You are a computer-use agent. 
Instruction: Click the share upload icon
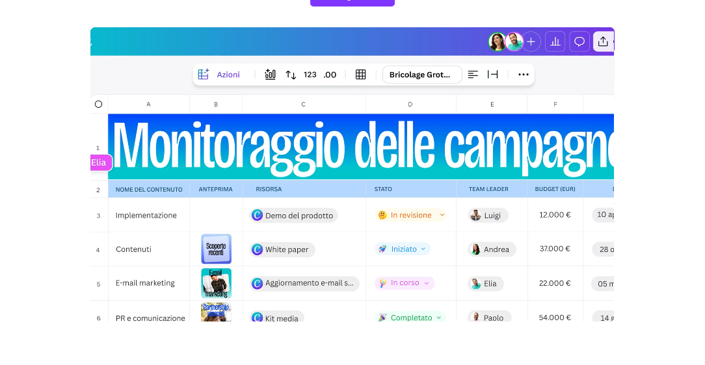pyautogui.click(x=603, y=42)
